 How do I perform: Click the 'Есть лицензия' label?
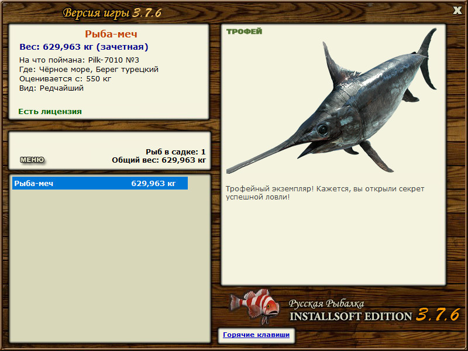pos(50,112)
